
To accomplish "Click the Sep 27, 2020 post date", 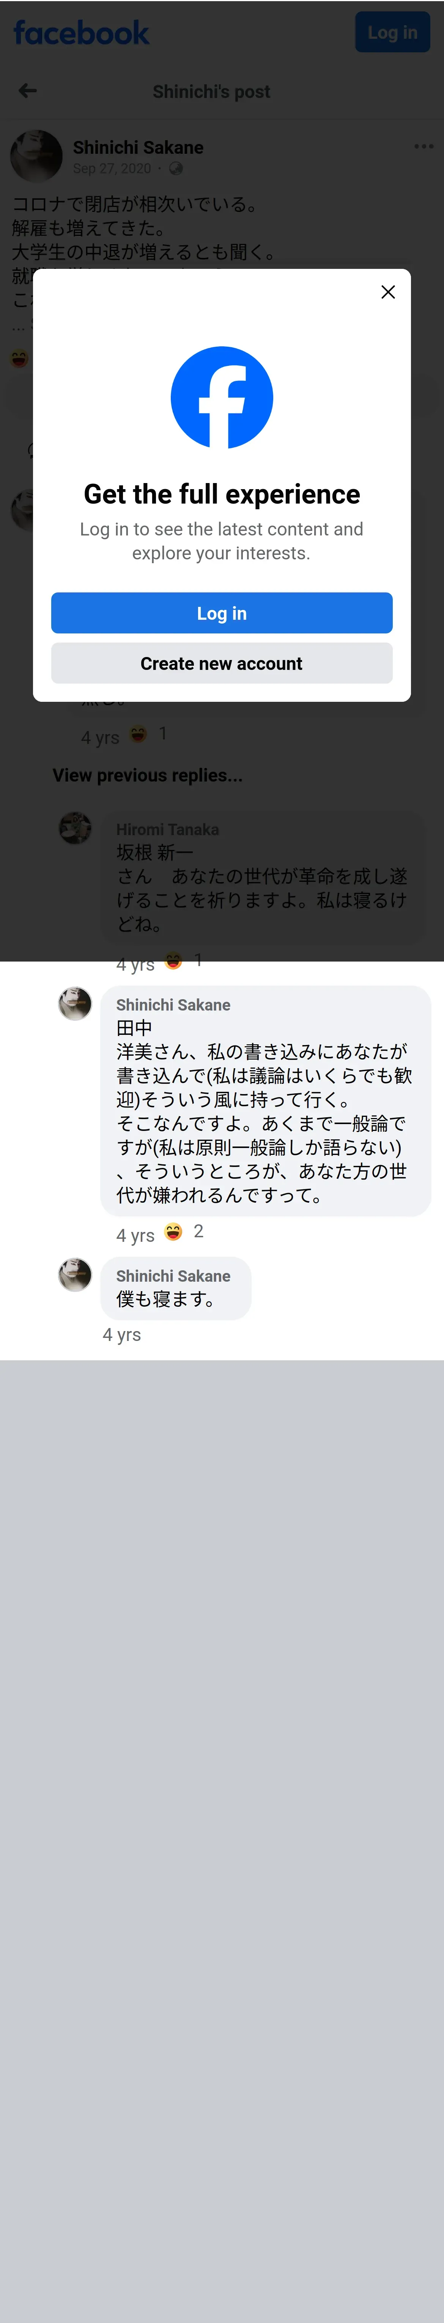I will [112, 169].
